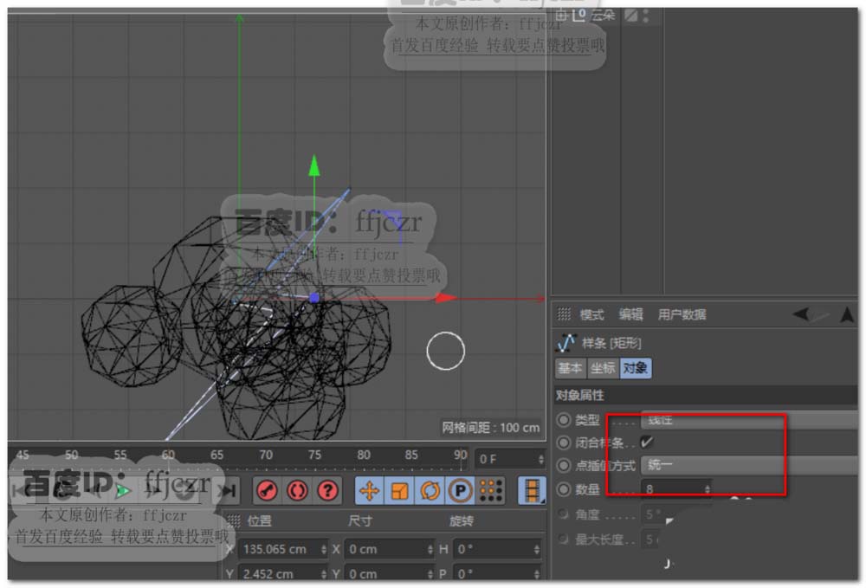Viewport: 866px width, 588px height.
Task: Step the 数量 value arrows
Action: point(707,489)
